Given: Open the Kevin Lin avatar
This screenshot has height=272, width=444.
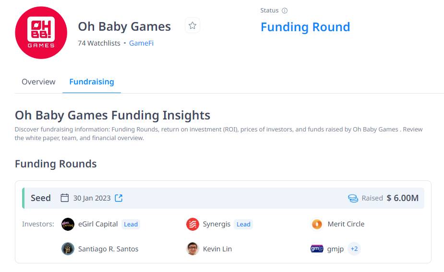Looking at the screenshot, I should click(x=192, y=249).
